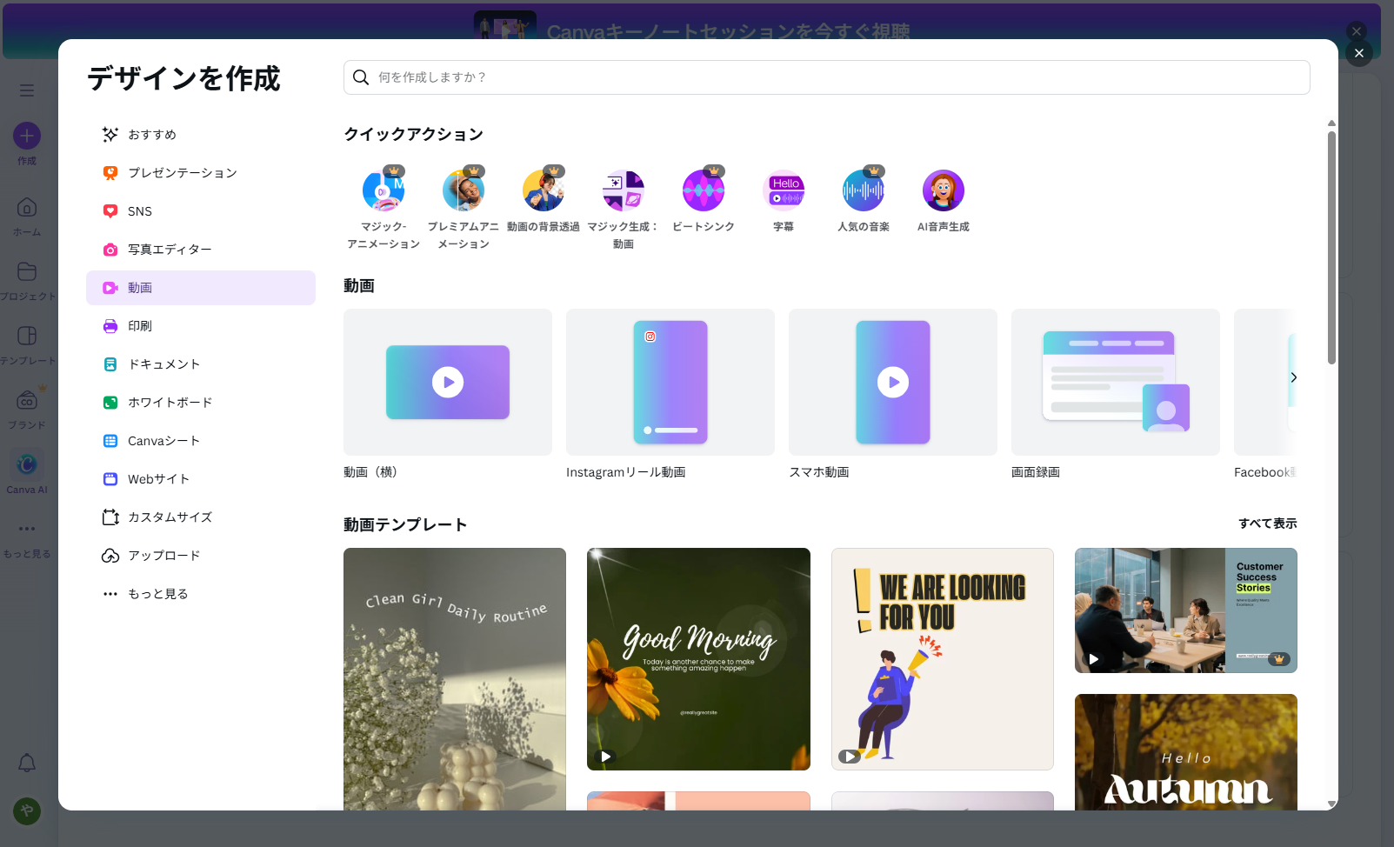The height and width of the screenshot is (847, 1394).
Task: Open the Good Morning video template
Action: tap(698, 658)
